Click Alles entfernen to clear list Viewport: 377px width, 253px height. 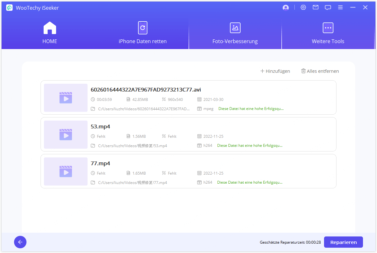tap(320, 71)
